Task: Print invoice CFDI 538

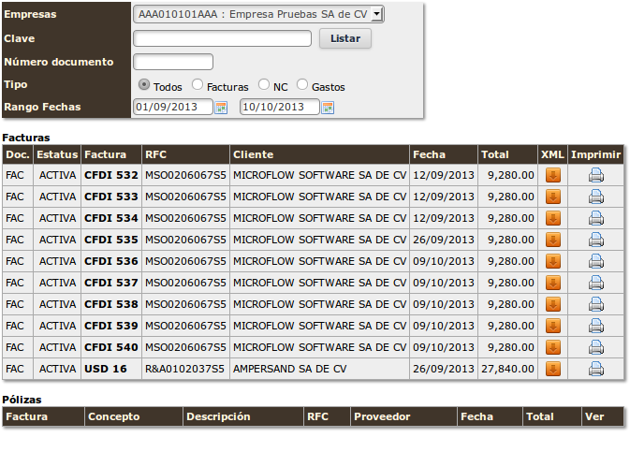Action: (x=596, y=304)
